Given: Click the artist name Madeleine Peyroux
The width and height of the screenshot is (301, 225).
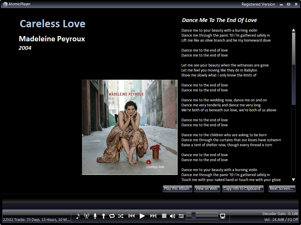Looking at the screenshot, I should [52, 39].
